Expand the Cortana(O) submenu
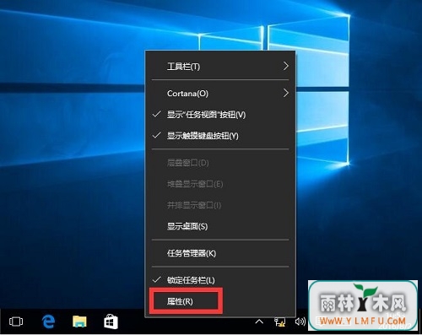 tap(220, 94)
